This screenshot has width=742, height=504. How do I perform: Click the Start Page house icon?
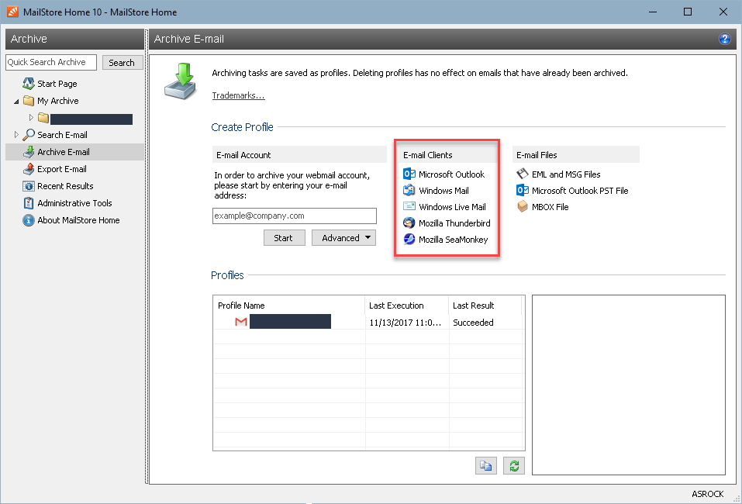29,83
